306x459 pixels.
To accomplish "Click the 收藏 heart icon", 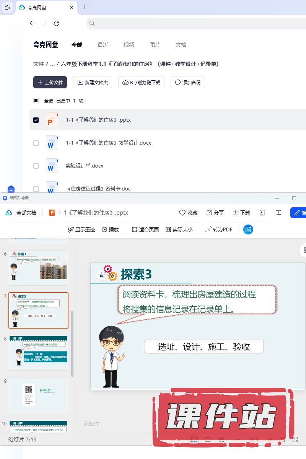I will [182, 213].
